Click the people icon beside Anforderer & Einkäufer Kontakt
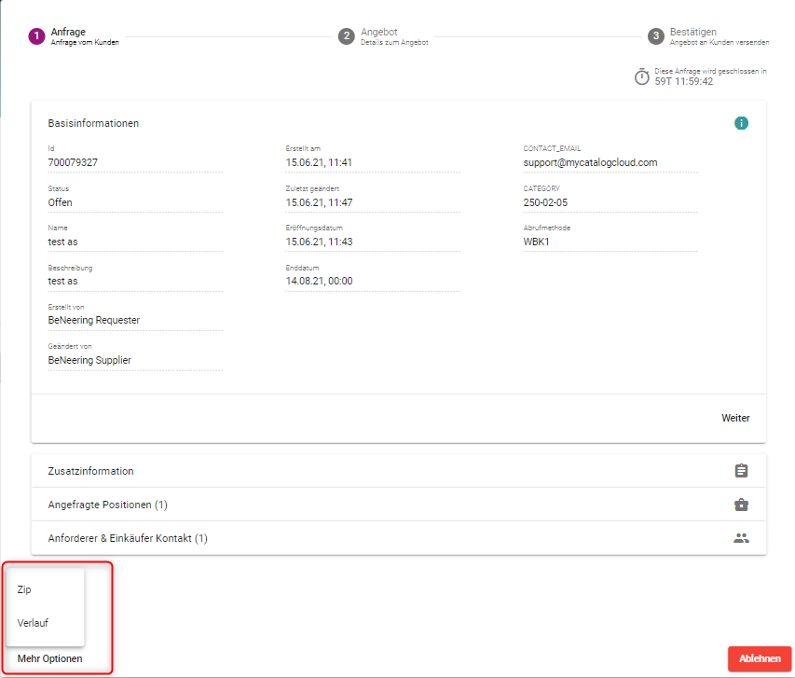The image size is (795, 678). tap(741, 538)
